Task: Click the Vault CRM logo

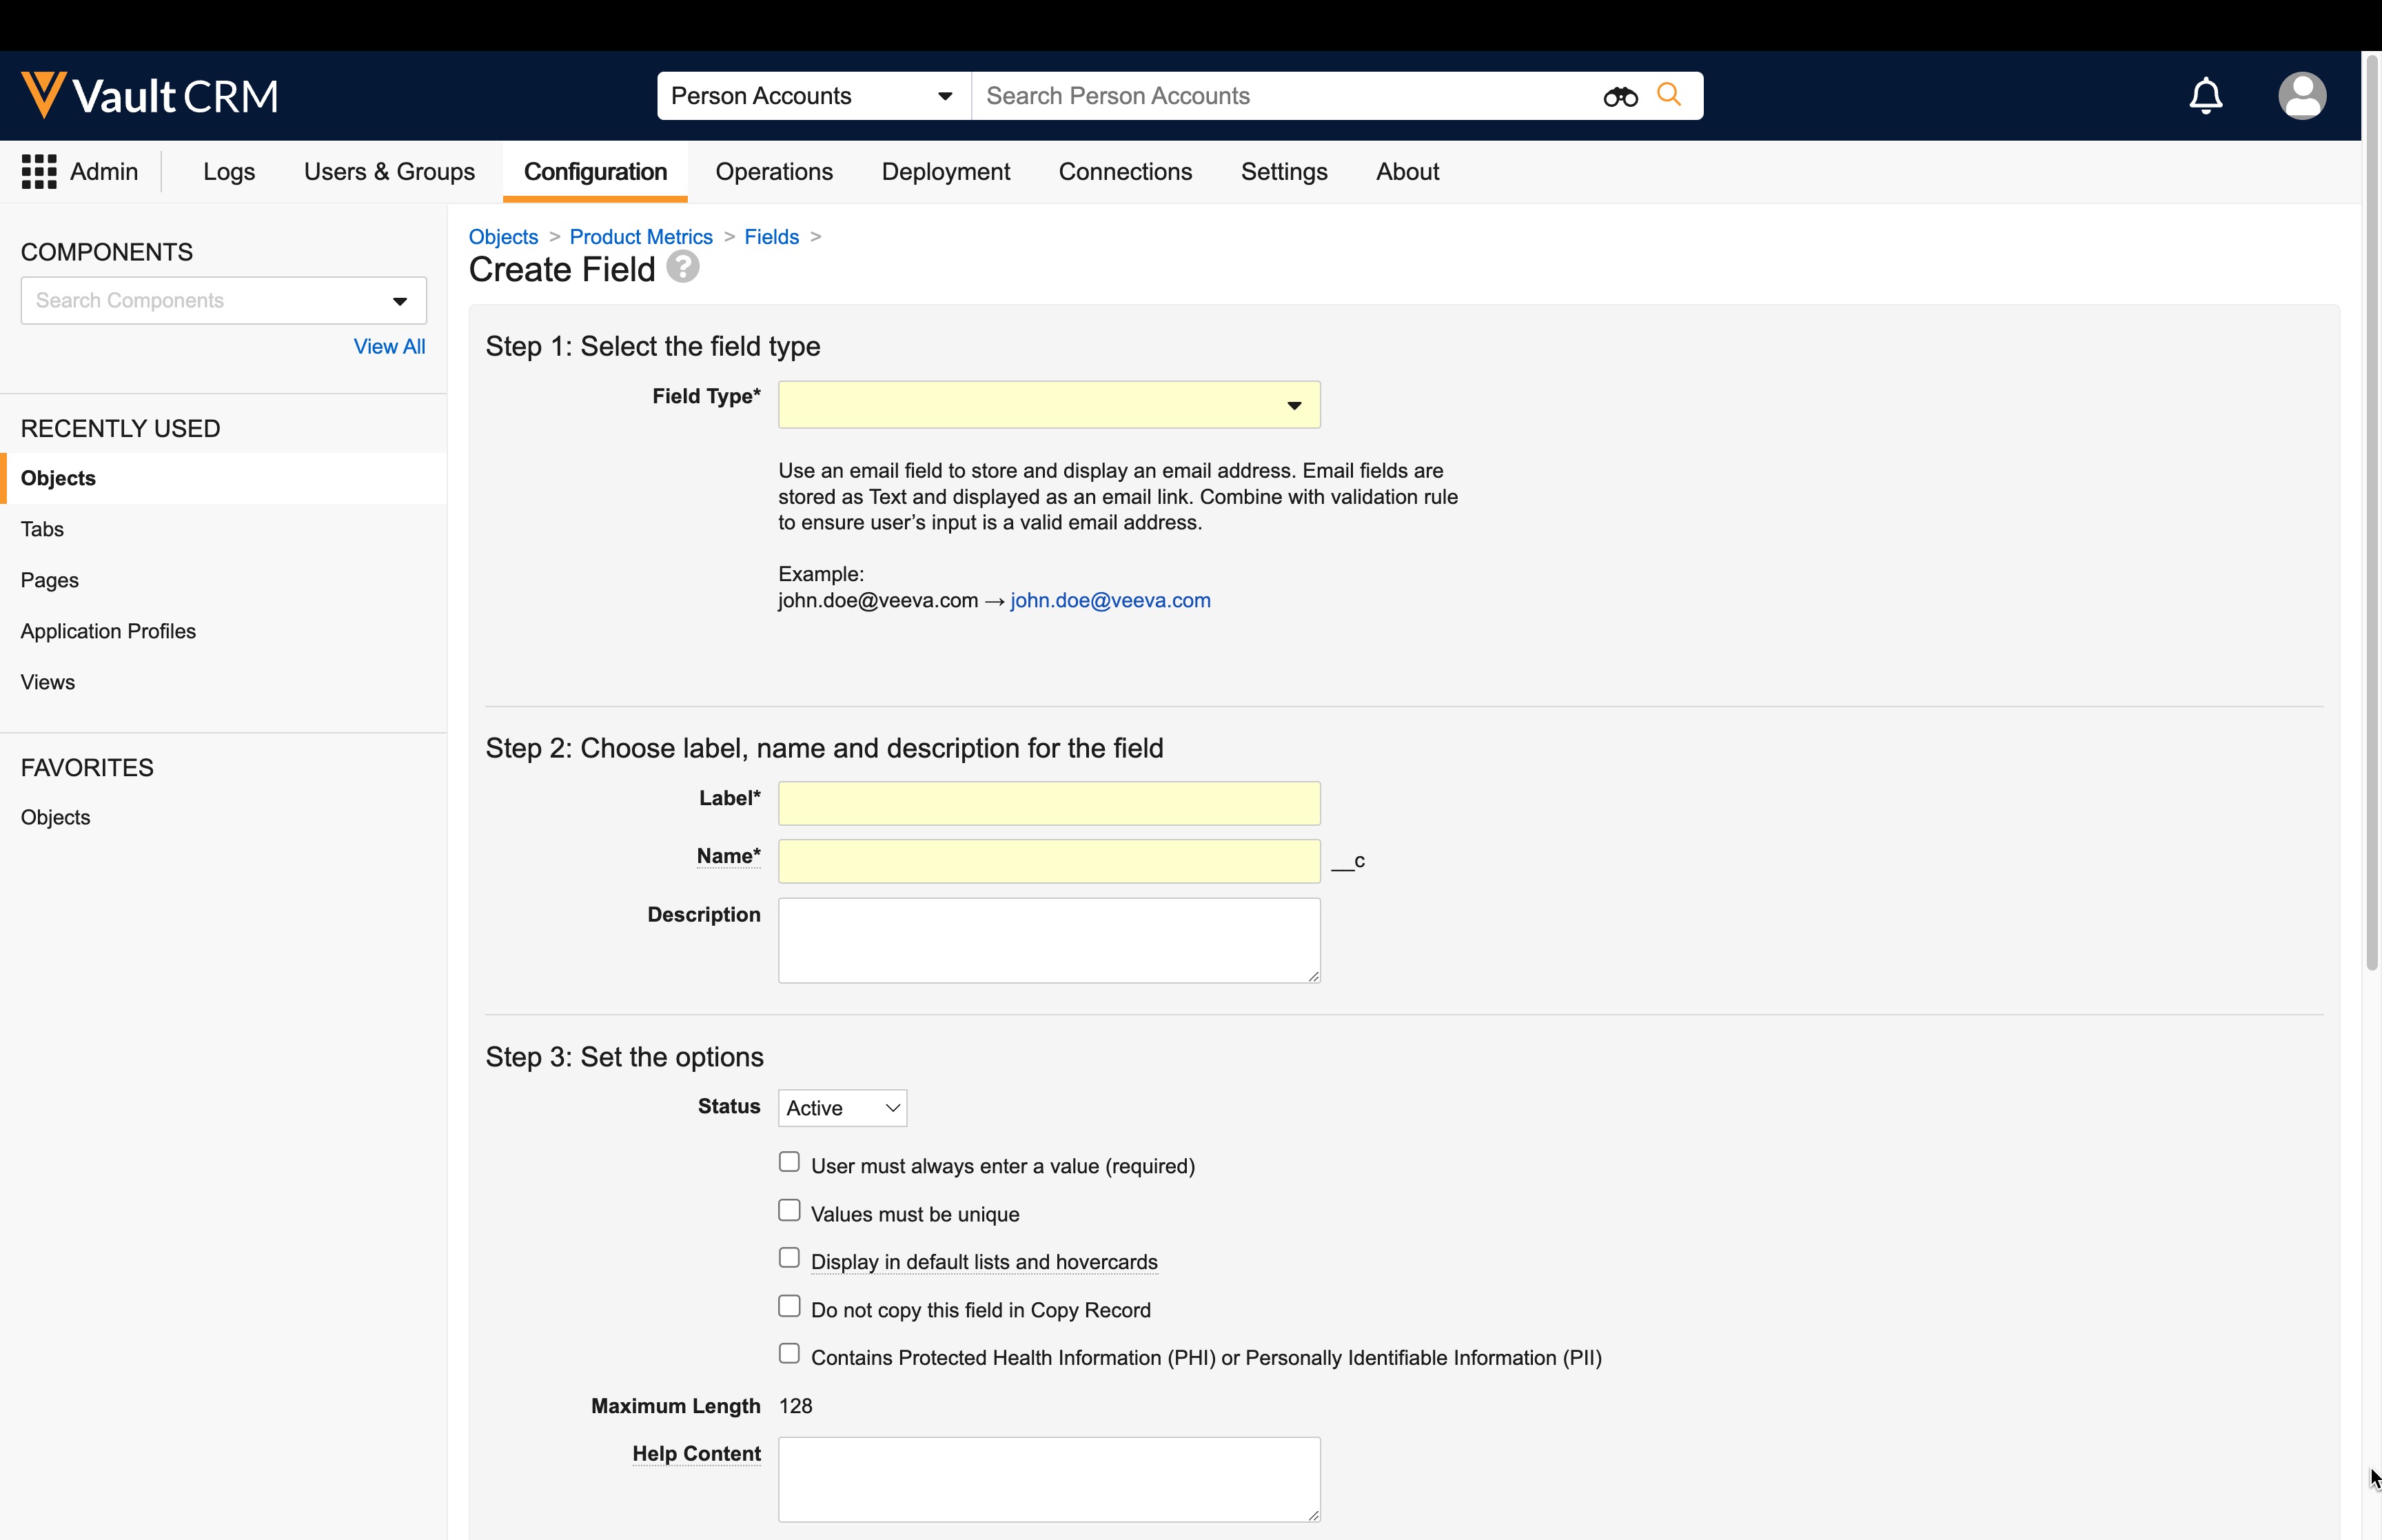Action: coord(150,96)
